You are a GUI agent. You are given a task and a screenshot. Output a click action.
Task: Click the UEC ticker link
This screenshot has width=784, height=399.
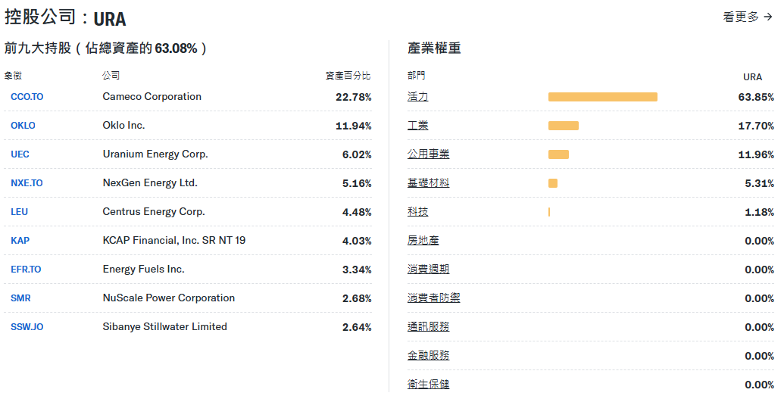(x=20, y=154)
